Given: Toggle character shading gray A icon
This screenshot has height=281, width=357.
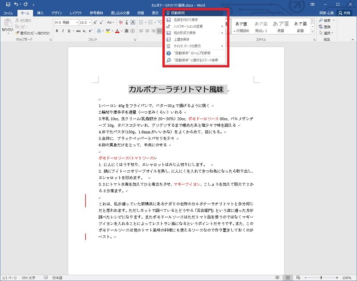Looking at the screenshot, I should 127,31.
